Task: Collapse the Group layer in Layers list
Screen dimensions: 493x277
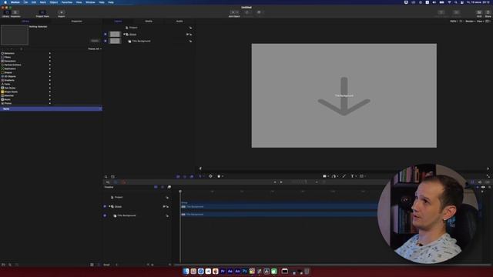Action: pyautogui.click(x=124, y=34)
